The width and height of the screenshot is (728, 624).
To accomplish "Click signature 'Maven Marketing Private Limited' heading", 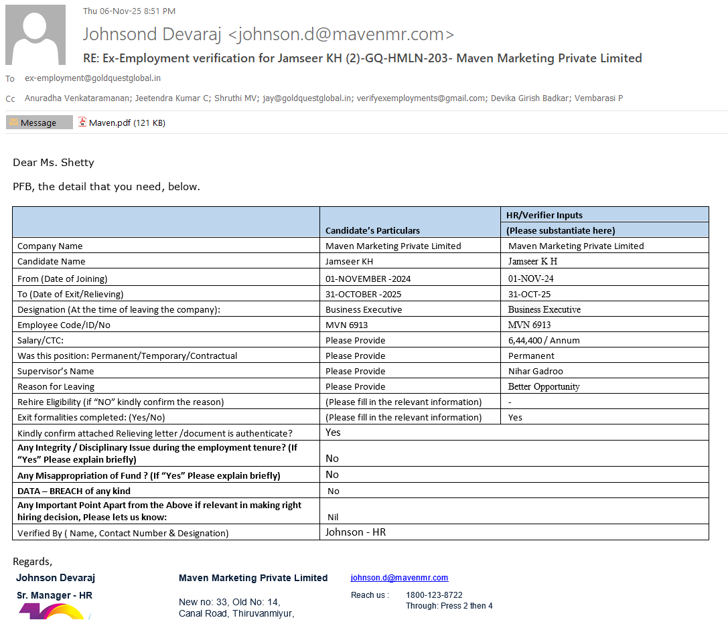I will click(253, 578).
